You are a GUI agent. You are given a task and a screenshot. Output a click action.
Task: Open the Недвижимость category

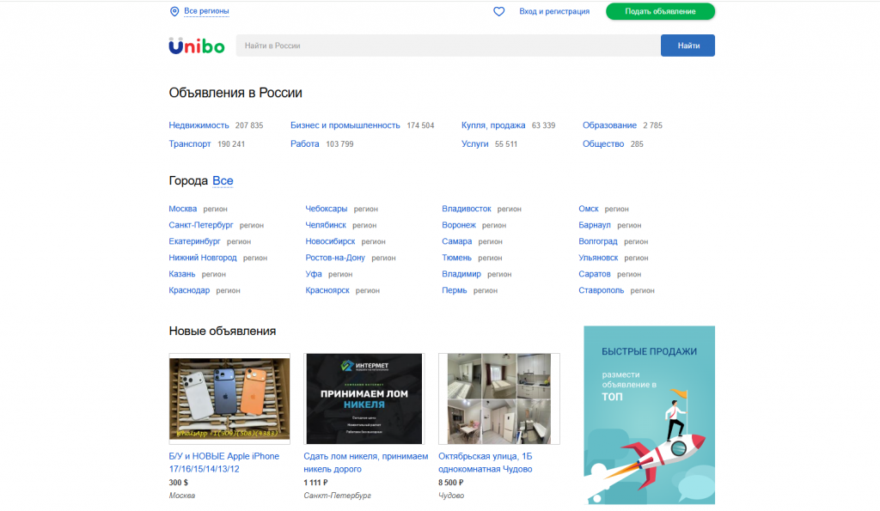[x=199, y=125]
